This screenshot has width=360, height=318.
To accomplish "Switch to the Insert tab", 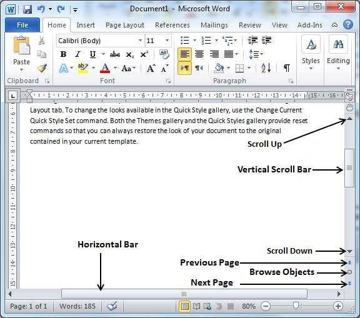I will pos(86,25).
